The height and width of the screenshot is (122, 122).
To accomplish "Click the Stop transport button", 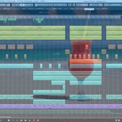I will pos(22,5).
